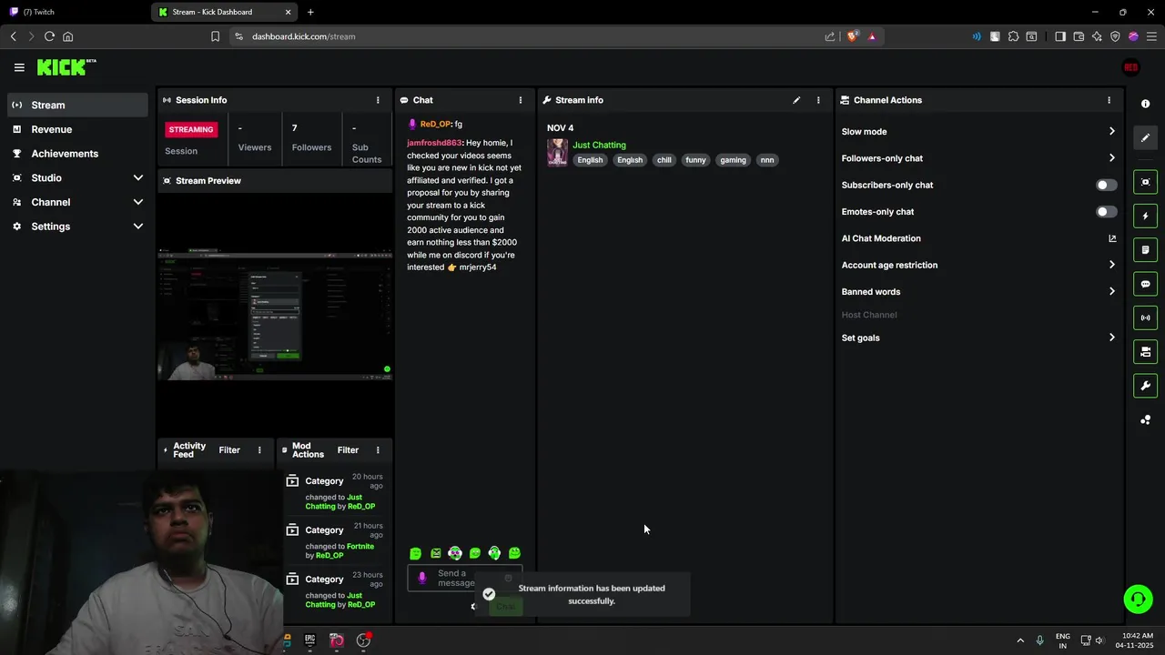Open Stream info panel options menu
The height and width of the screenshot is (655, 1165).
point(818,100)
